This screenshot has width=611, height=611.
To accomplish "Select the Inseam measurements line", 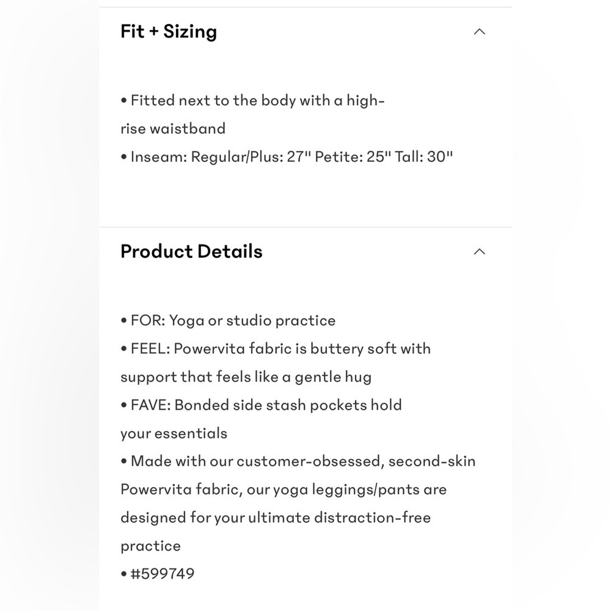I will click(287, 156).
